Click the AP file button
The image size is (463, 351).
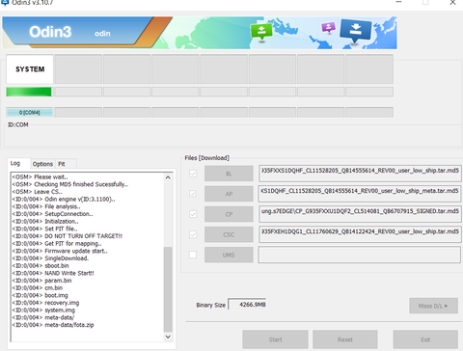coord(229,194)
